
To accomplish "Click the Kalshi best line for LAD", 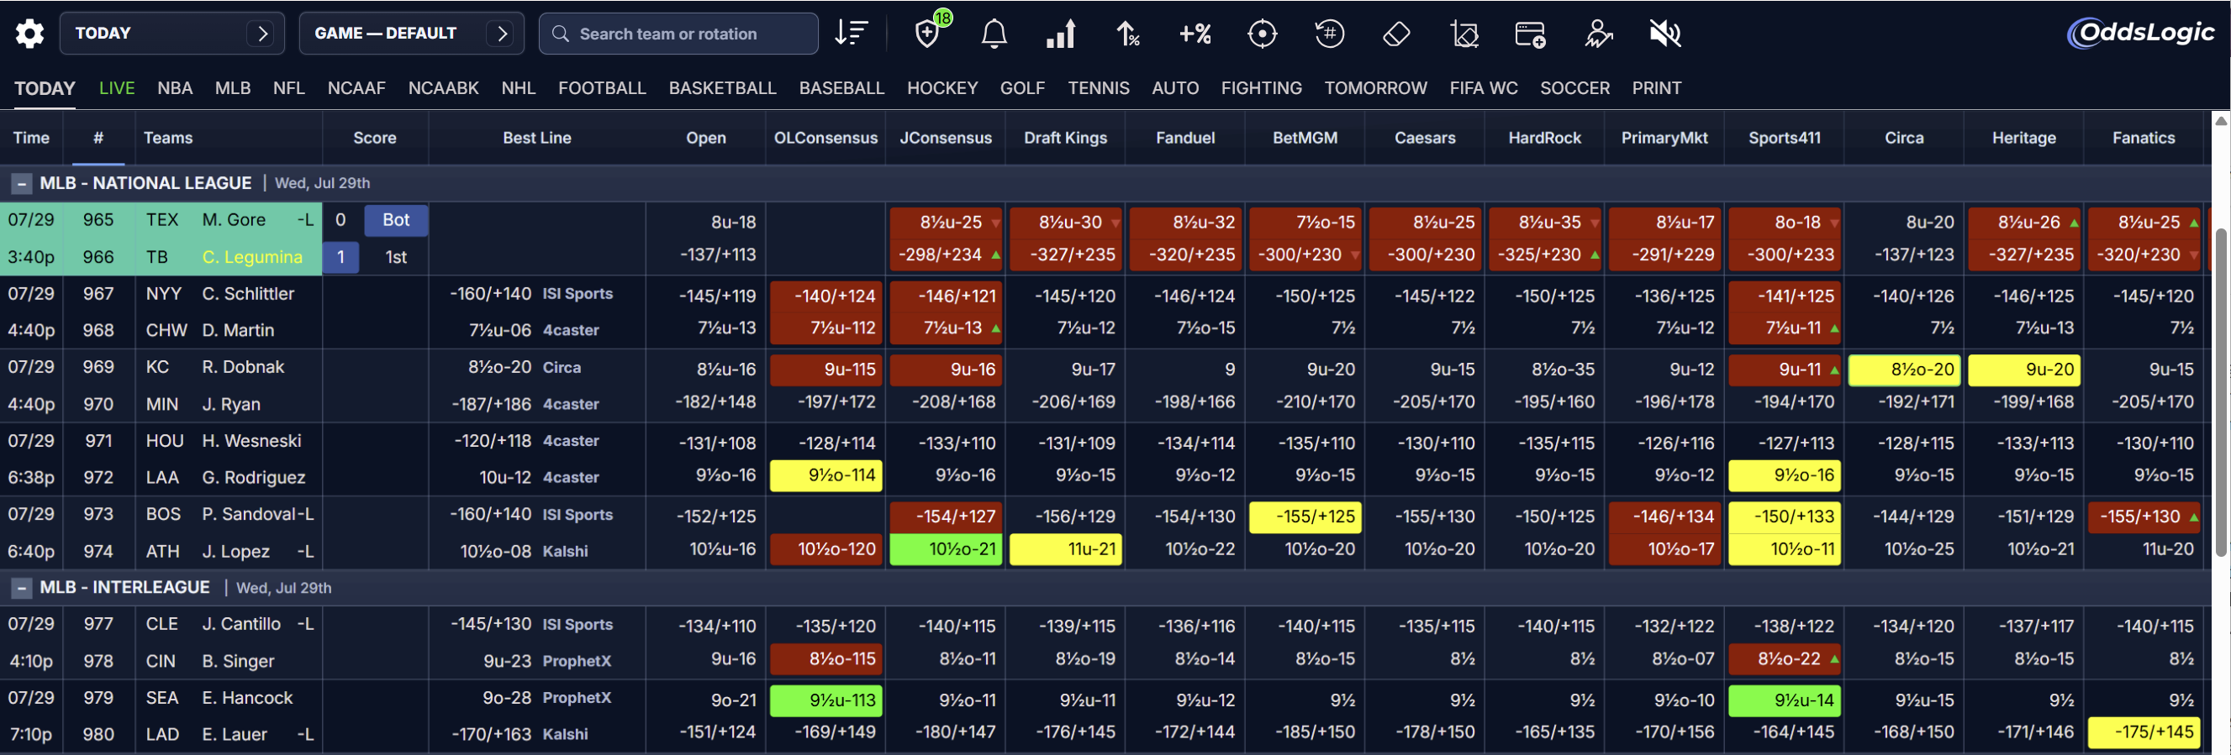I will point(565,734).
